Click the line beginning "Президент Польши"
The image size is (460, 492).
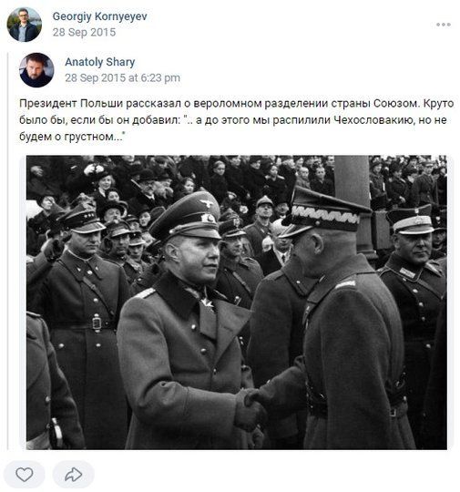pos(236,103)
